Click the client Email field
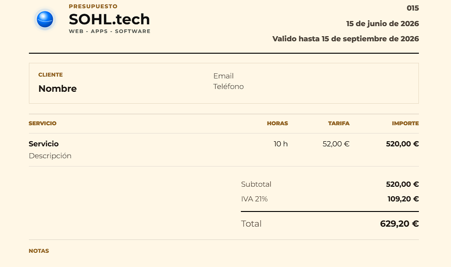 (x=223, y=76)
